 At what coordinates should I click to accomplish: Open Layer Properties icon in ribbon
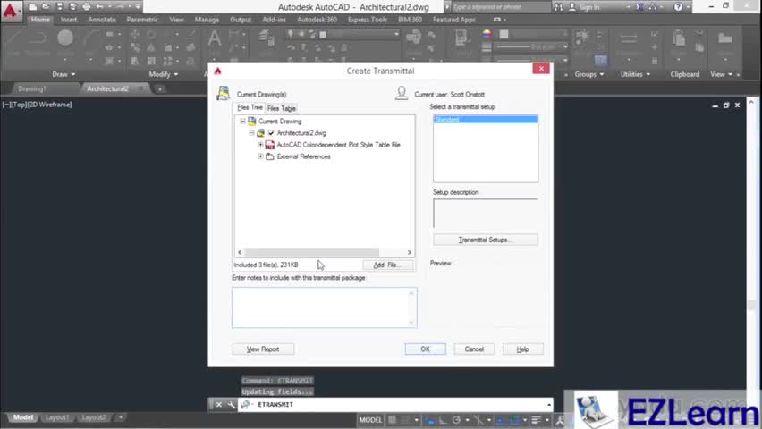(266, 37)
